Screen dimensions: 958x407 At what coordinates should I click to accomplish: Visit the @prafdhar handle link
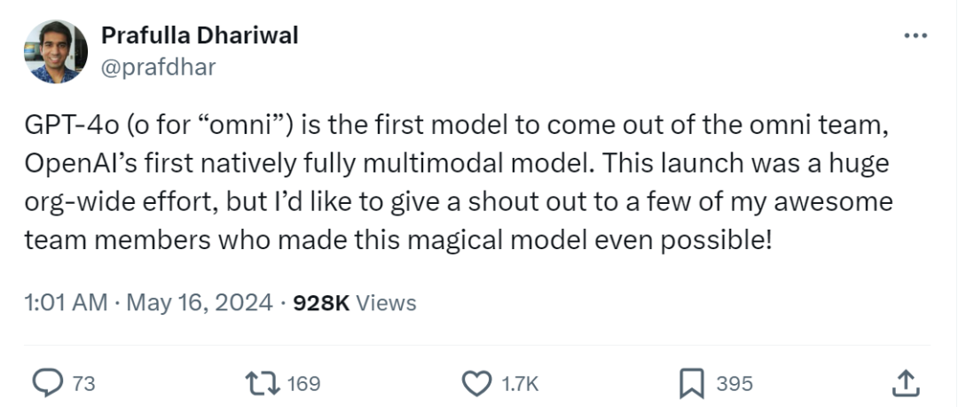coord(158,67)
